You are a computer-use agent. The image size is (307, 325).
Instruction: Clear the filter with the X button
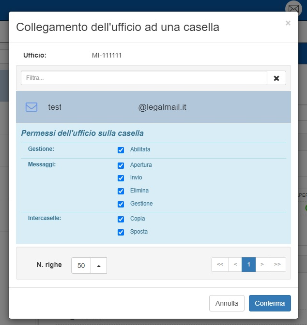(276, 78)
